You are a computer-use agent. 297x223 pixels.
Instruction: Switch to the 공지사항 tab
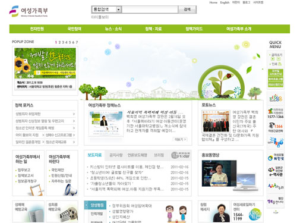116,155
